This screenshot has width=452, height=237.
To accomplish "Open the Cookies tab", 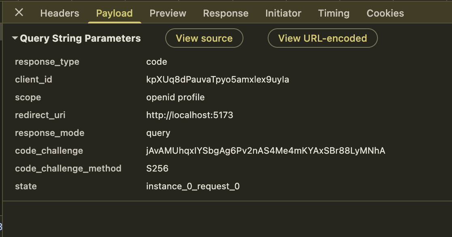I will pos(385,13).
